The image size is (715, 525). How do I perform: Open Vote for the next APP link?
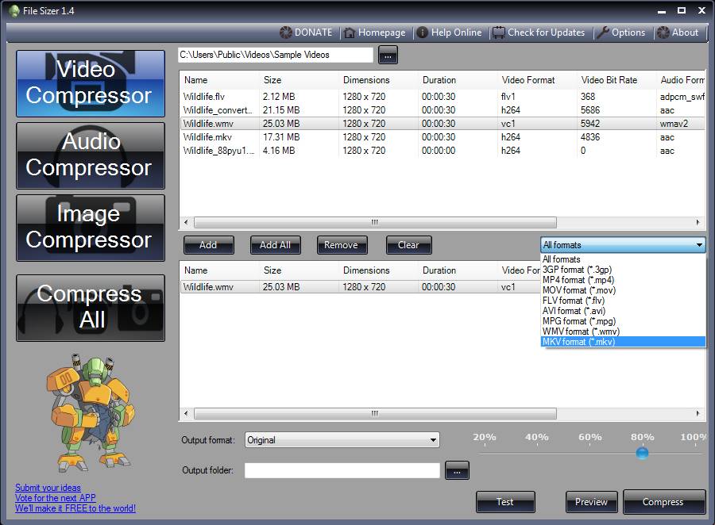click(x=56, y=498)
